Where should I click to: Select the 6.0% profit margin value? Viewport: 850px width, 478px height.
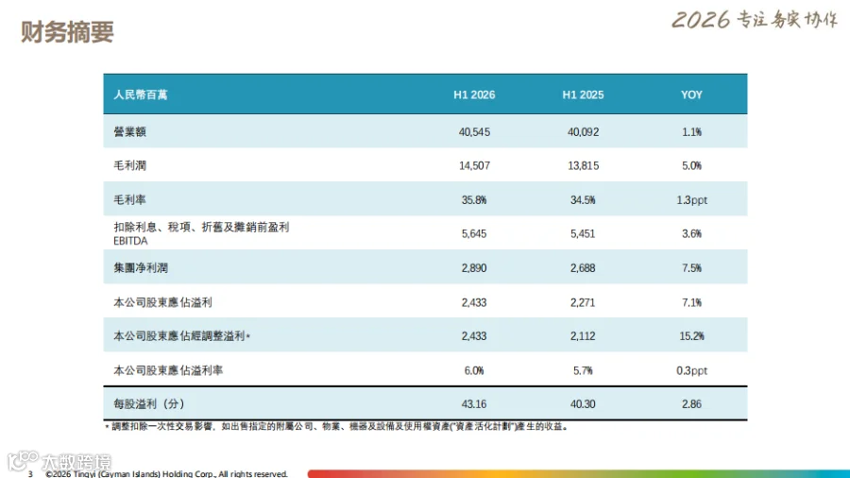point(474,370)
